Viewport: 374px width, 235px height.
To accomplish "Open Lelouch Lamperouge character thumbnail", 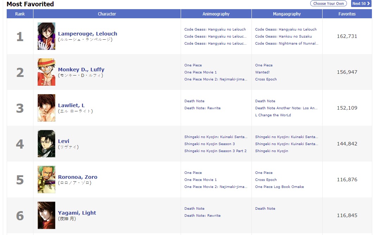I will tap(46, 36).
